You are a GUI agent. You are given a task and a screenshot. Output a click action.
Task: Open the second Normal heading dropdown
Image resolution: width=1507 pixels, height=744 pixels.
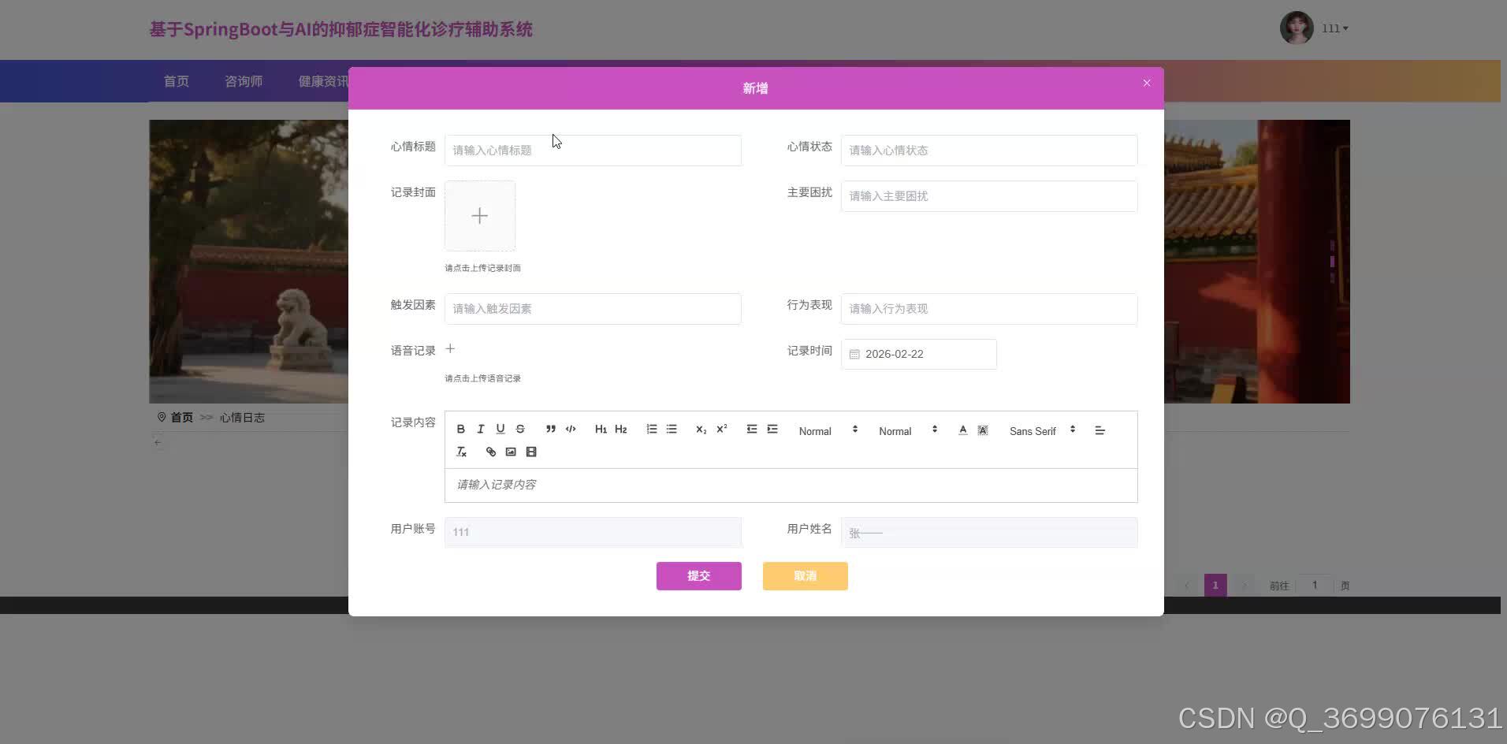pyautogui.click(x=908, y=430)
